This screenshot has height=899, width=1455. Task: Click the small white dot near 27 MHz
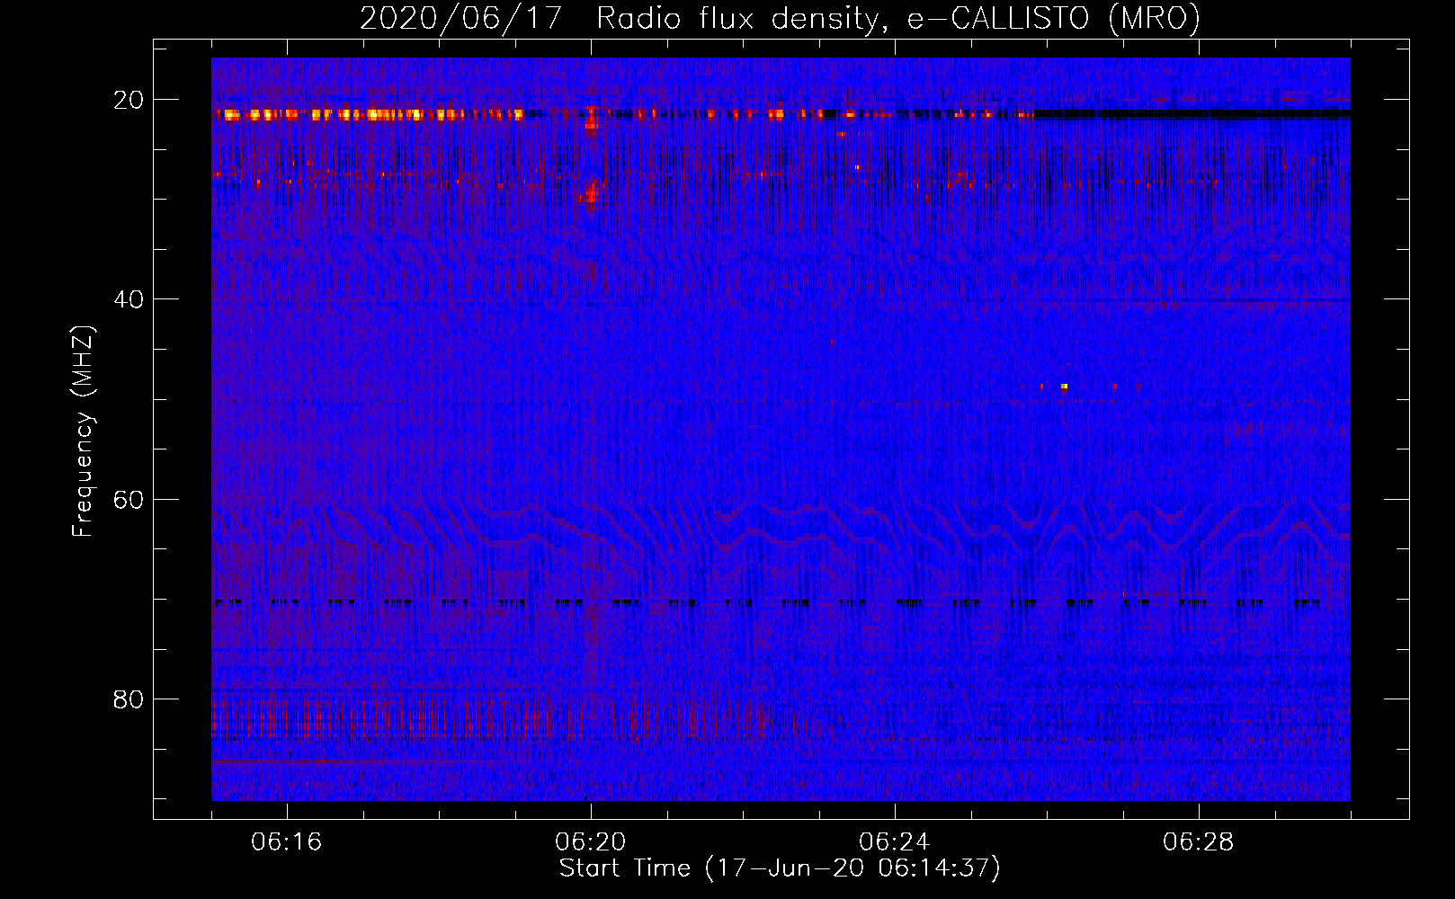pyautogui.click(x=857, y=167)
